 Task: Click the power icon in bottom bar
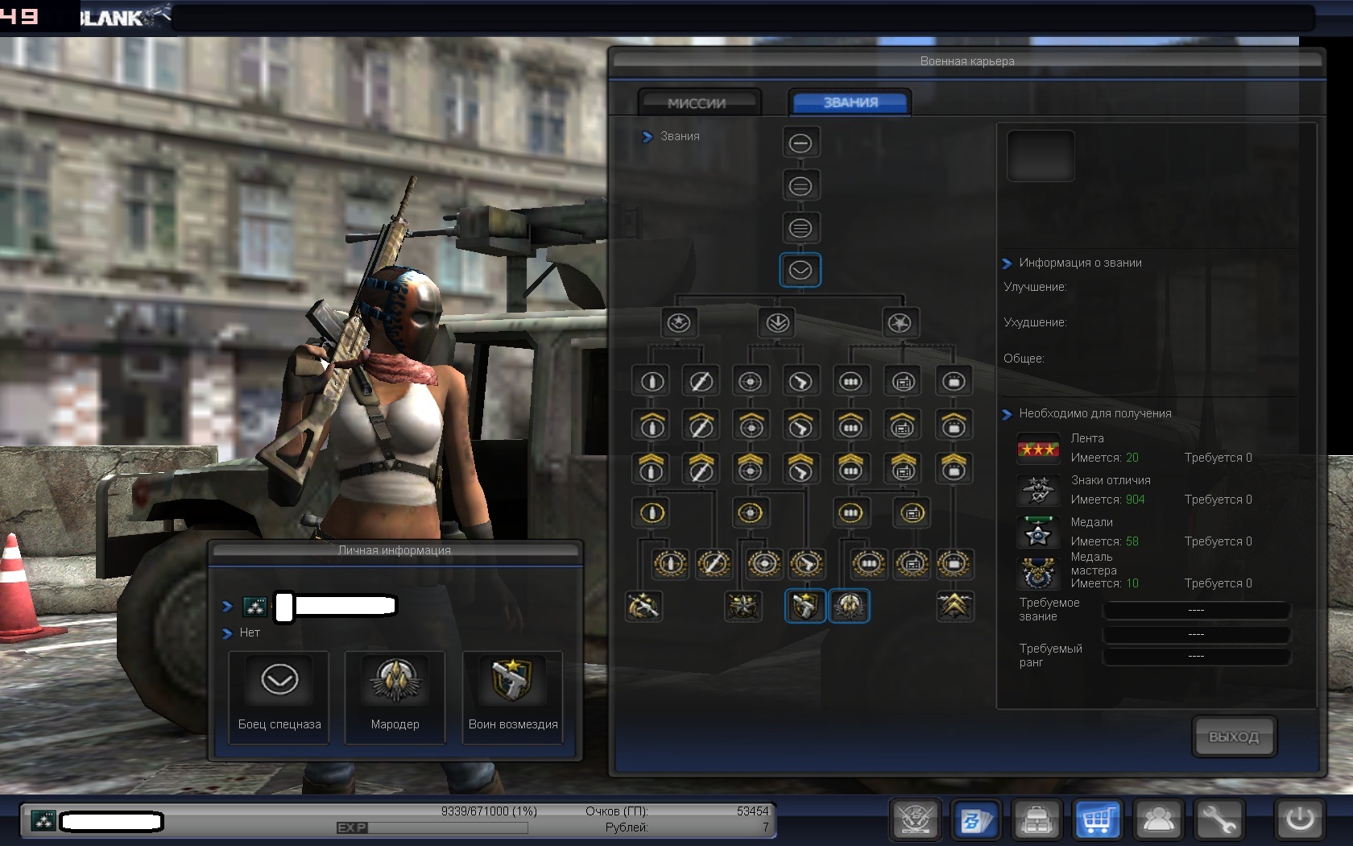pyautogui.click(x=1299, y=820)
